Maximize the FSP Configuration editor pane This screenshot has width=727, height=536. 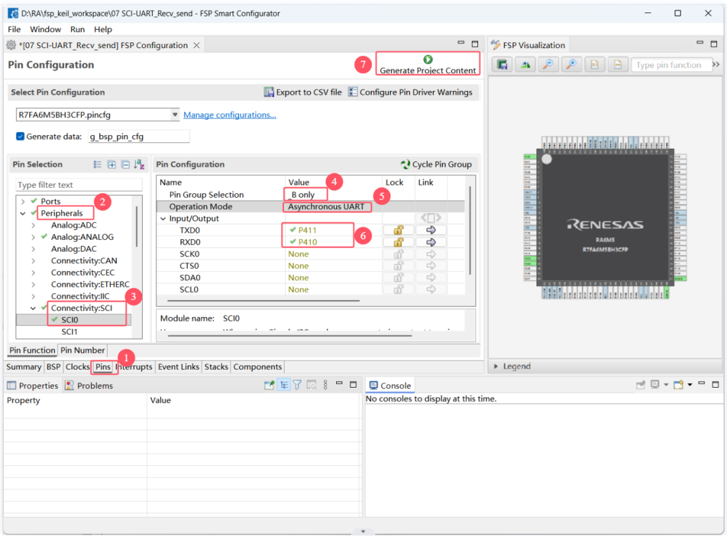475,44
